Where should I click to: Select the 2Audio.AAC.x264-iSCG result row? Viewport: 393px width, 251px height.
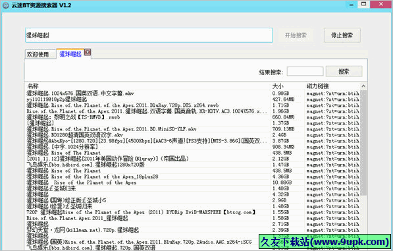point(139,242)
